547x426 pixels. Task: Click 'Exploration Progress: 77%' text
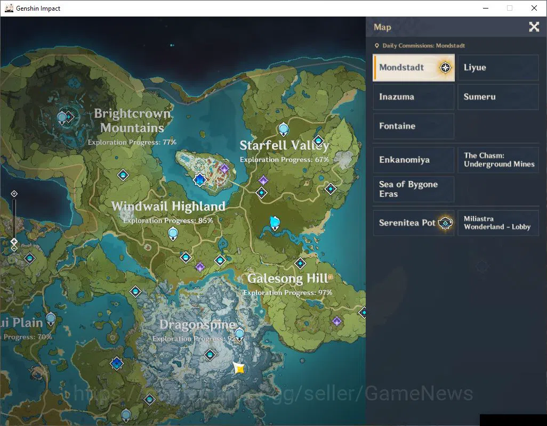(x=132, y=142)
